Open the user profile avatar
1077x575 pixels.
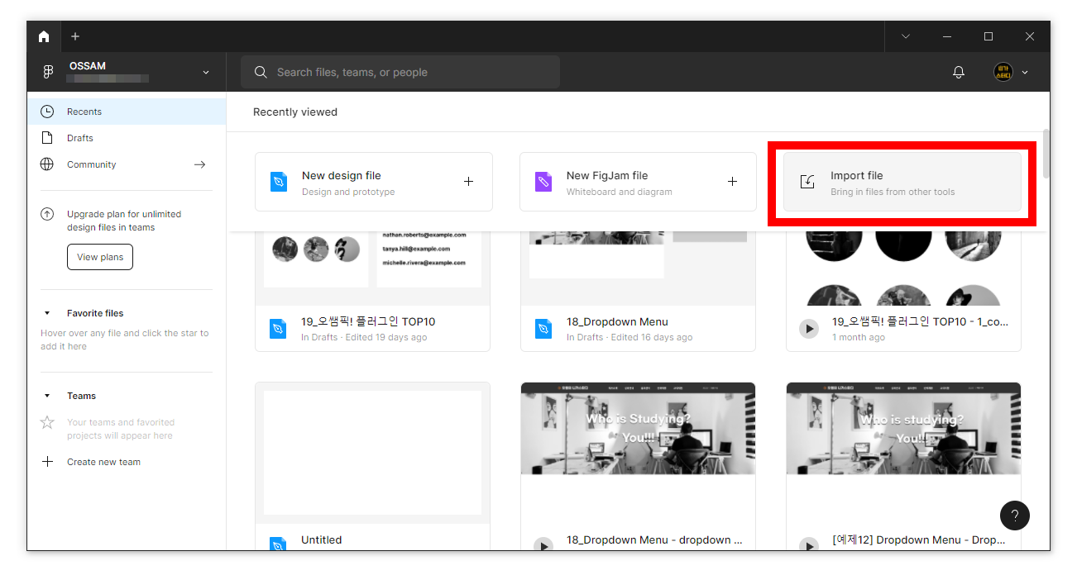1003,73
